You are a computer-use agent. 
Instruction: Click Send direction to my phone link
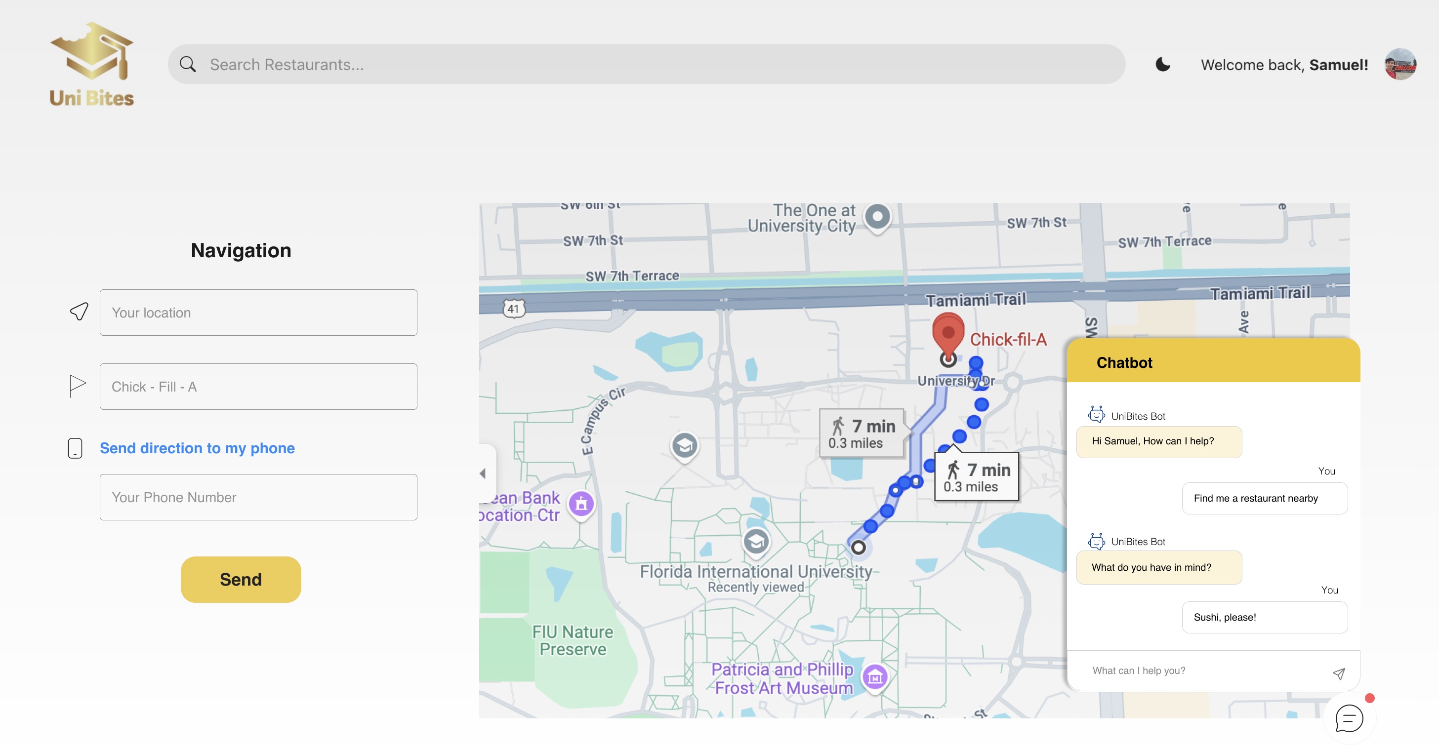(197, 448)
